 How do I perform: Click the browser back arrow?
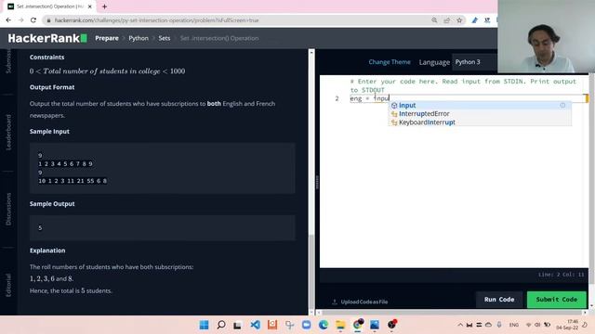[x=8, y=20]
